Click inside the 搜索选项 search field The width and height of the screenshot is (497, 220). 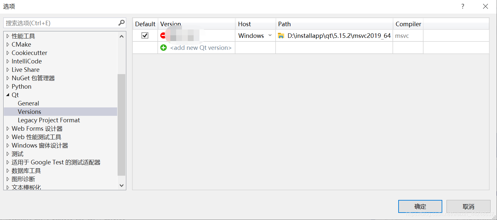click(x=58, y=23)
